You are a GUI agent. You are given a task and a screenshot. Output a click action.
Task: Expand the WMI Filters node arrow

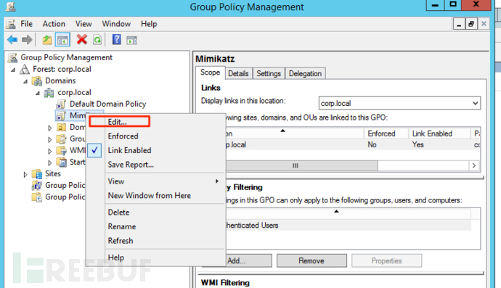click(50, 151)
